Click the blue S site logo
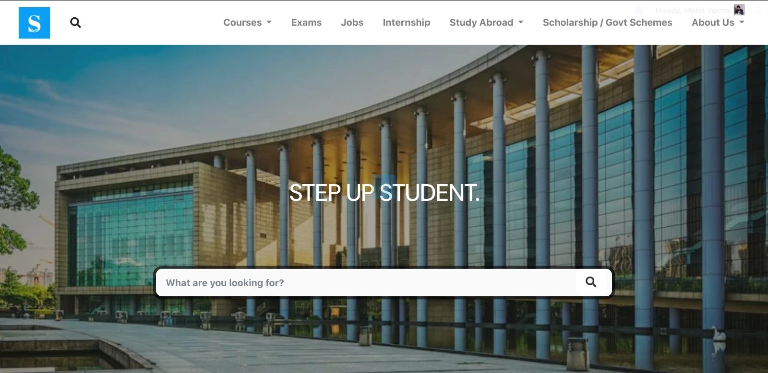Viewport: 768px width, 373px height. (x=34, y=23)
